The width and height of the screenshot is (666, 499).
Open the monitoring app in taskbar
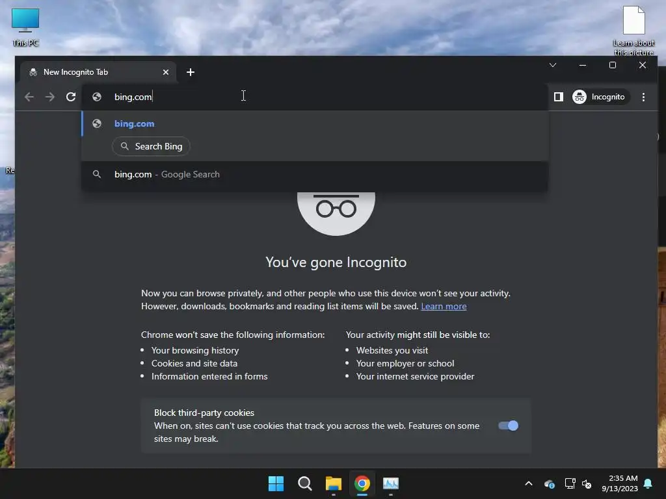(391, 483)
